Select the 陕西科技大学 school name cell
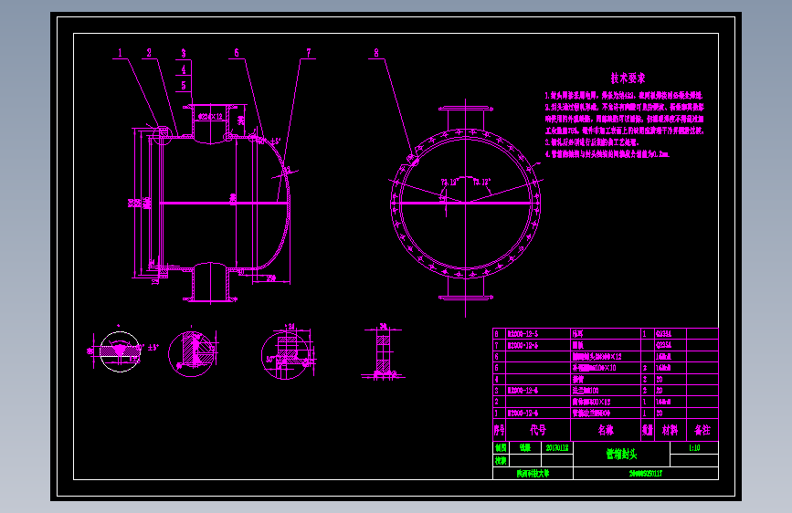The height and width of the screenshot is (513, 792). point(533,474)
